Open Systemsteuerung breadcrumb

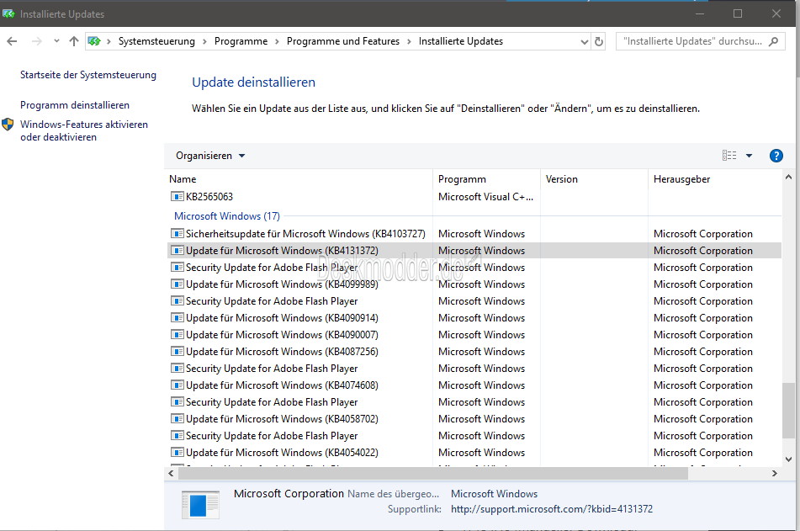pos(156,41)
